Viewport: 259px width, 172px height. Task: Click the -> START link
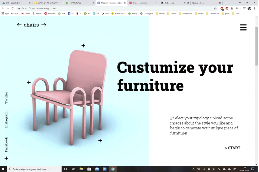coord(232,148)
